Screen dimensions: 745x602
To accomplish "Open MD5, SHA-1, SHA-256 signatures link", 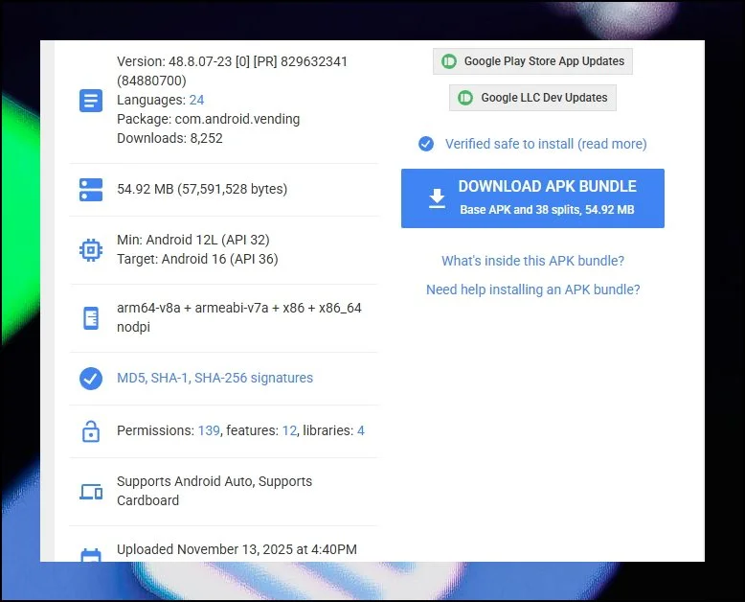I will pos(214,378).
